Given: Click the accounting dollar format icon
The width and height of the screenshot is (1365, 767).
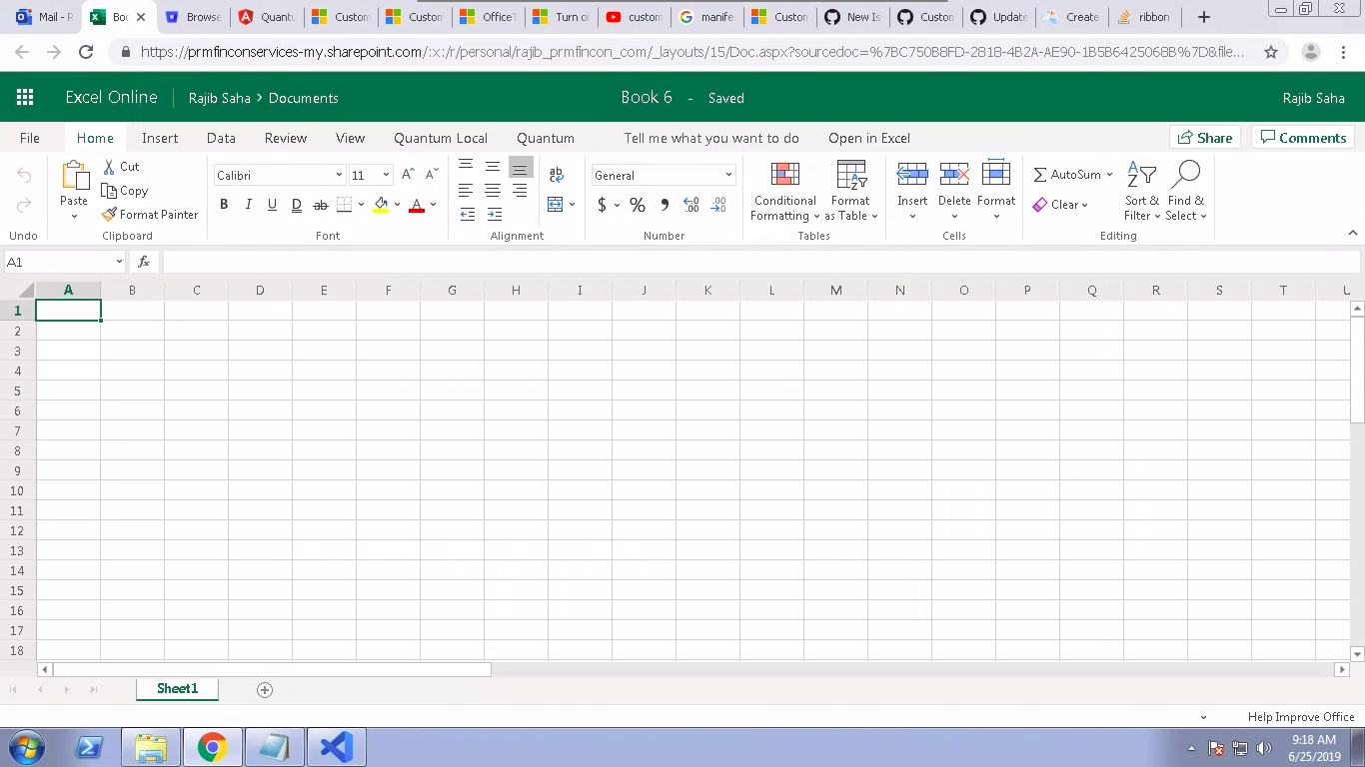Looking at the screenshot, I should coord(602,205).
